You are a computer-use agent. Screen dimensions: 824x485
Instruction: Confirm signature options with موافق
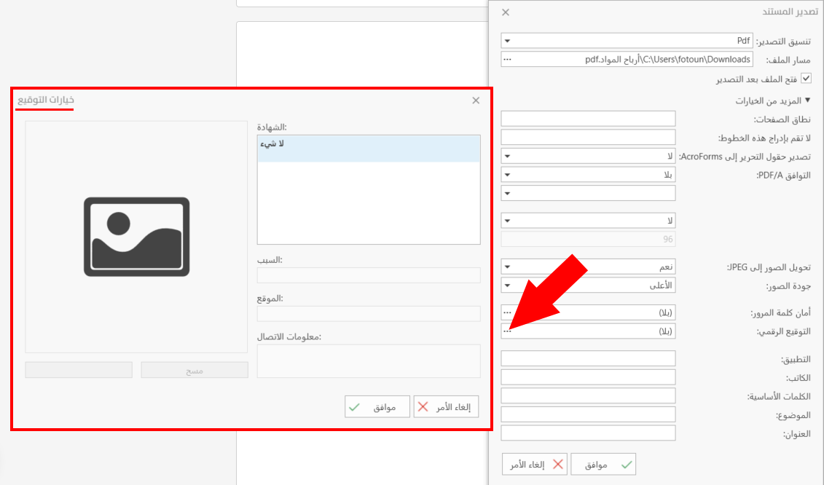pos(377,406)
